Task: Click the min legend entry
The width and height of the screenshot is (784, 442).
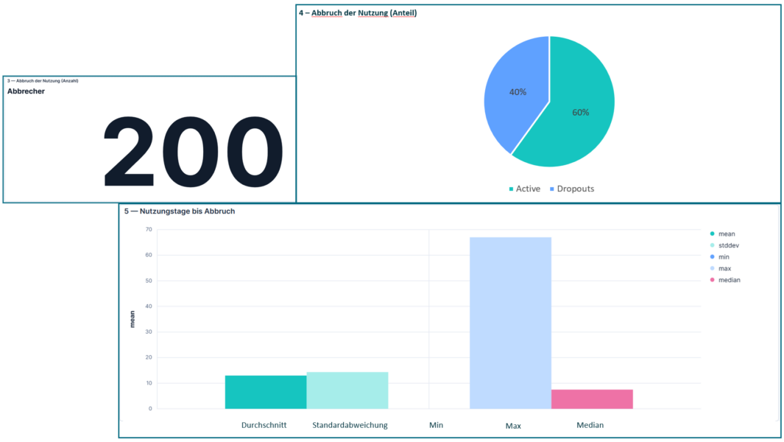Action: 719,257
